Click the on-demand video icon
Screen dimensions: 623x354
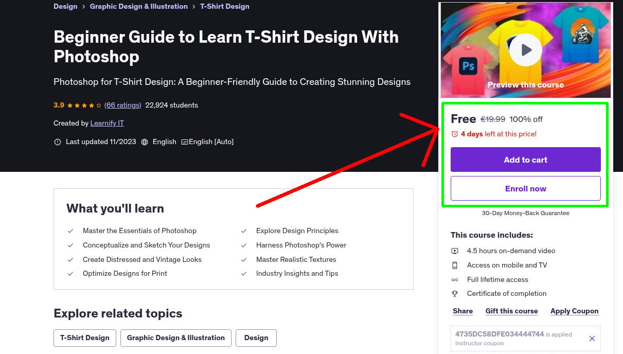[x=455, y=251]
